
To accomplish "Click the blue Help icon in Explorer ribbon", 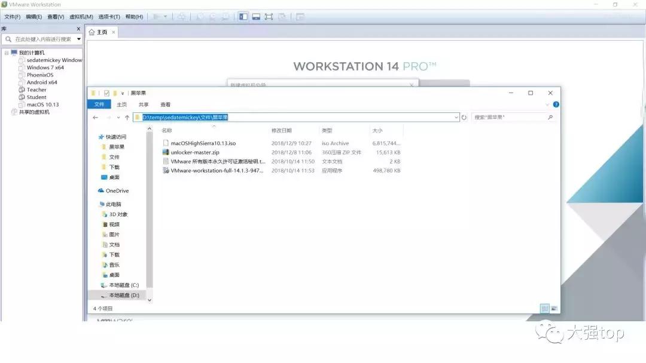I will [556, 104].
